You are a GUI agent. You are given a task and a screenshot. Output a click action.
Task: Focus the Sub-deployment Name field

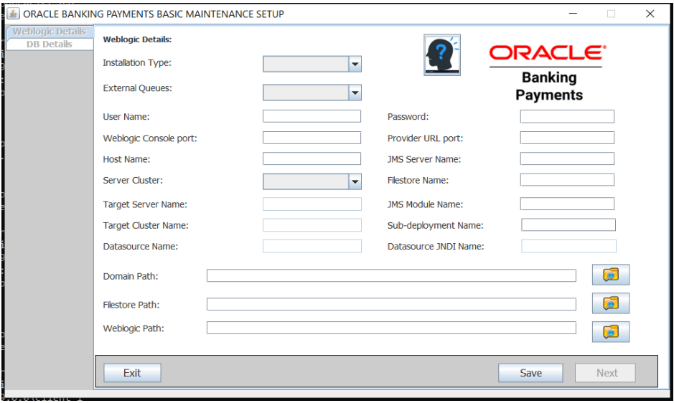pyautogui.click(x=568, y=224)
